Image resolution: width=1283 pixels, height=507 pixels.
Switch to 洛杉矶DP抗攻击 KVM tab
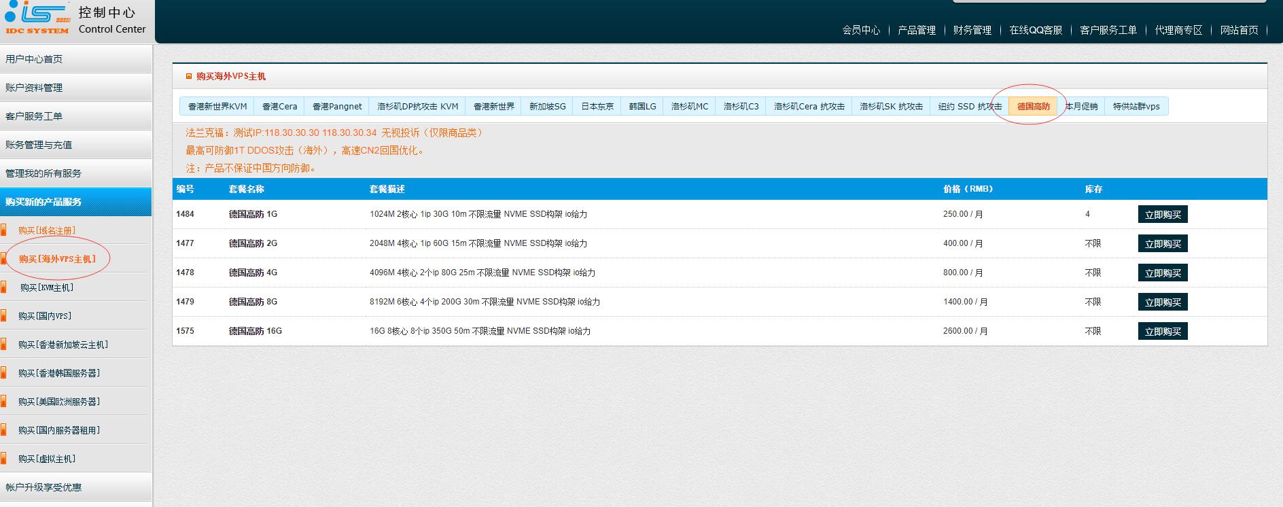pyautogui.click(x=417, y=107)
